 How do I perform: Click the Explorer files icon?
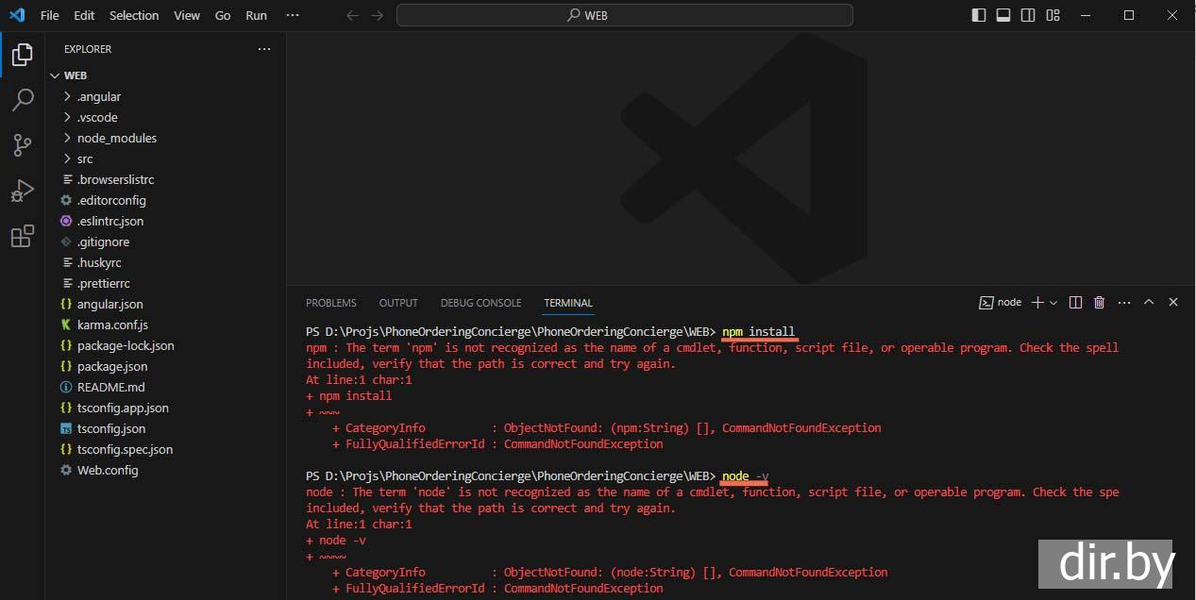click(x=23, y=55)
